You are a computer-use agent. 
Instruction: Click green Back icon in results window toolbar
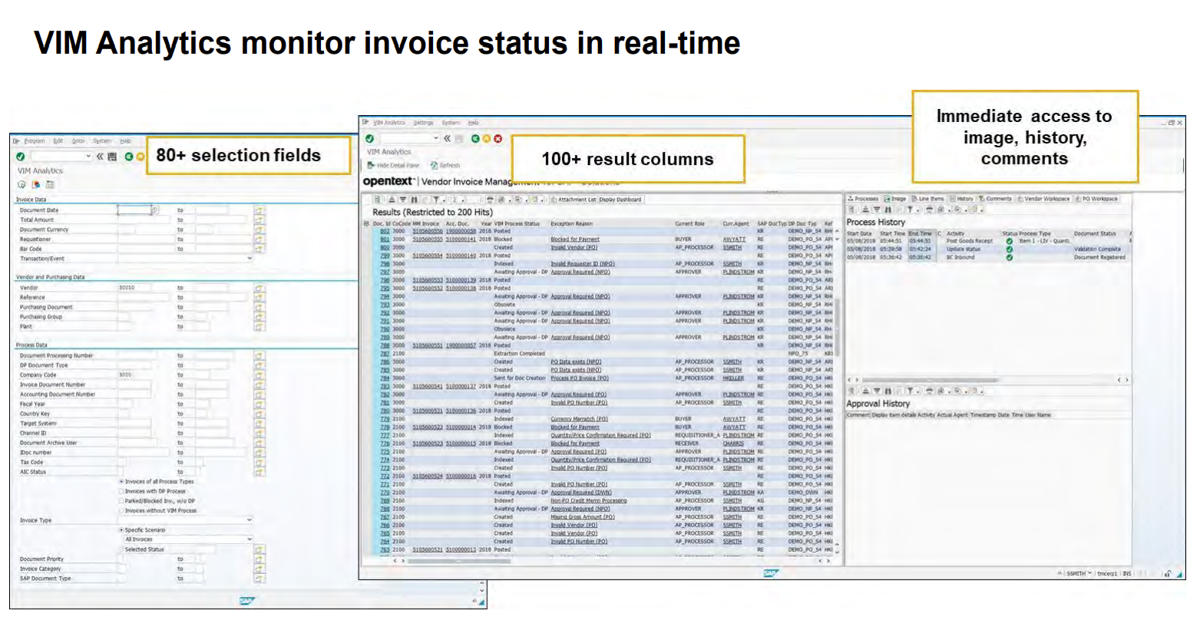475,139
